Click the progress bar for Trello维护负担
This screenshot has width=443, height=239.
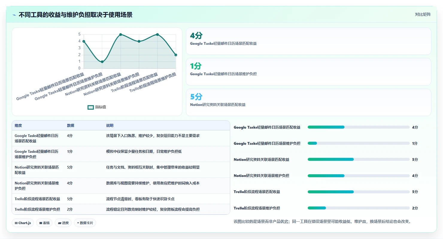click(359, 208)
